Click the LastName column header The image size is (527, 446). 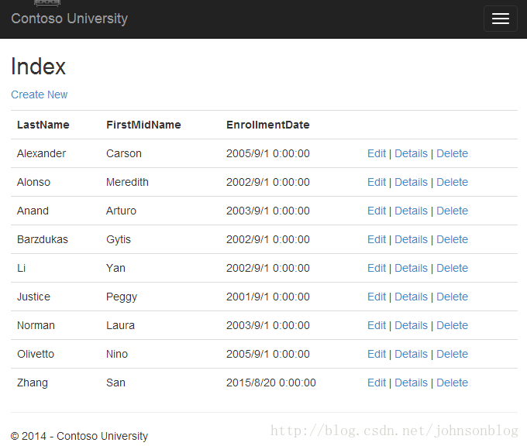pyautogui.click(x=43, y=125)
